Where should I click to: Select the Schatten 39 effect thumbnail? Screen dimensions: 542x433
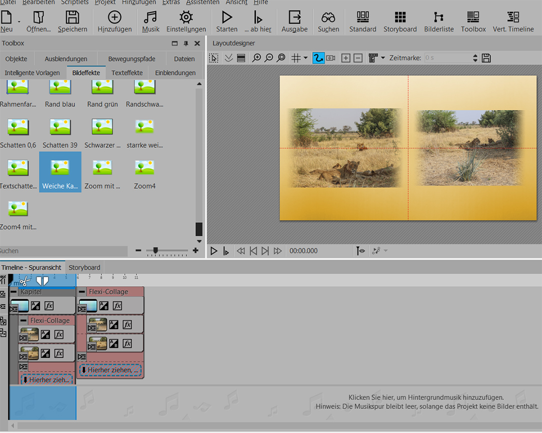pos(60,128)
